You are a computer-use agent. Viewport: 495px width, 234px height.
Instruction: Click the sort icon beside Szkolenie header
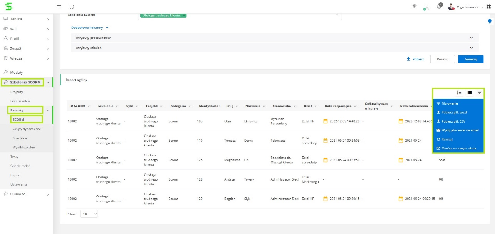click(x=117, y=106)
